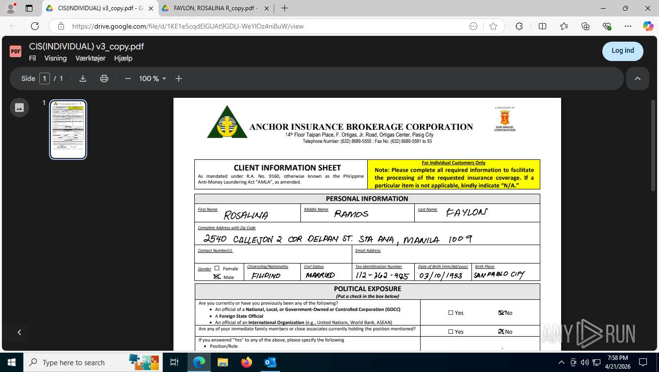
Task: Toggle the thumbnail panel image icon
Action: click(x=19, y=108)
